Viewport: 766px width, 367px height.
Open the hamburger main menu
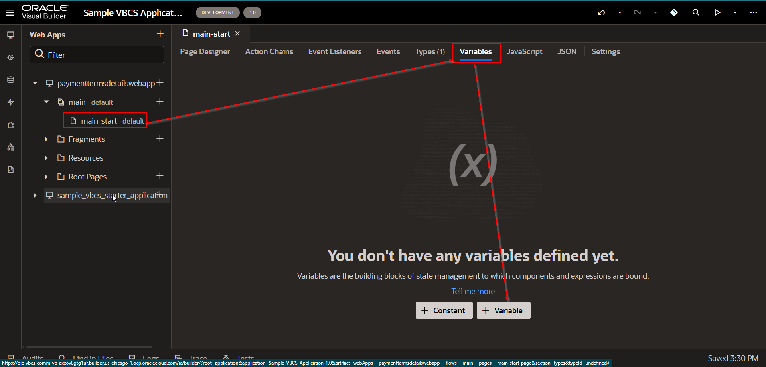(10, 12)
